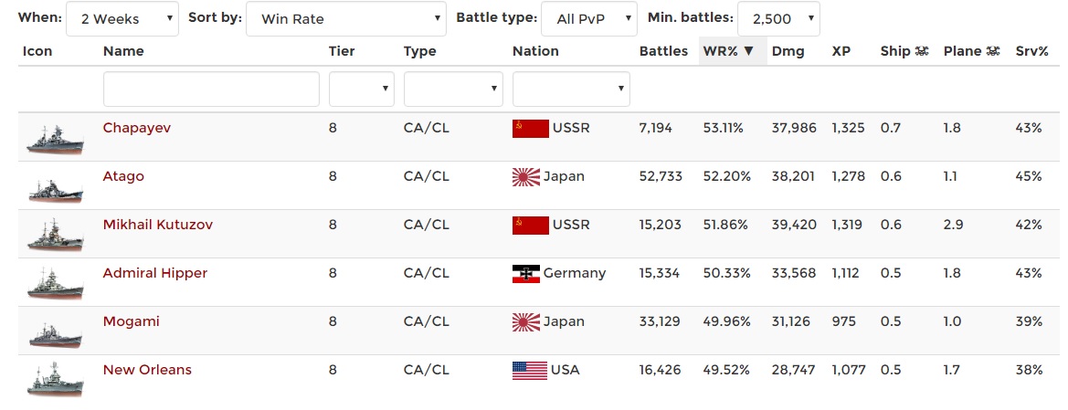Open the When 2 Weeks dropdown
This screenshot has height=410, width=1068.
[x=123, y=18]
